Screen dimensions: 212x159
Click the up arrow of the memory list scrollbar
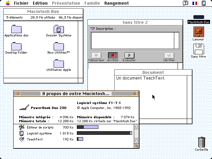click(x=136, y=127)
